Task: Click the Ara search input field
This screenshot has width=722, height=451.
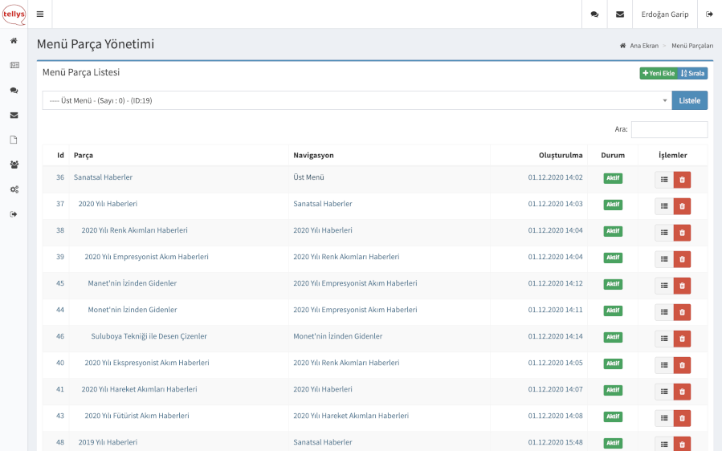Action: pos(669,129)
